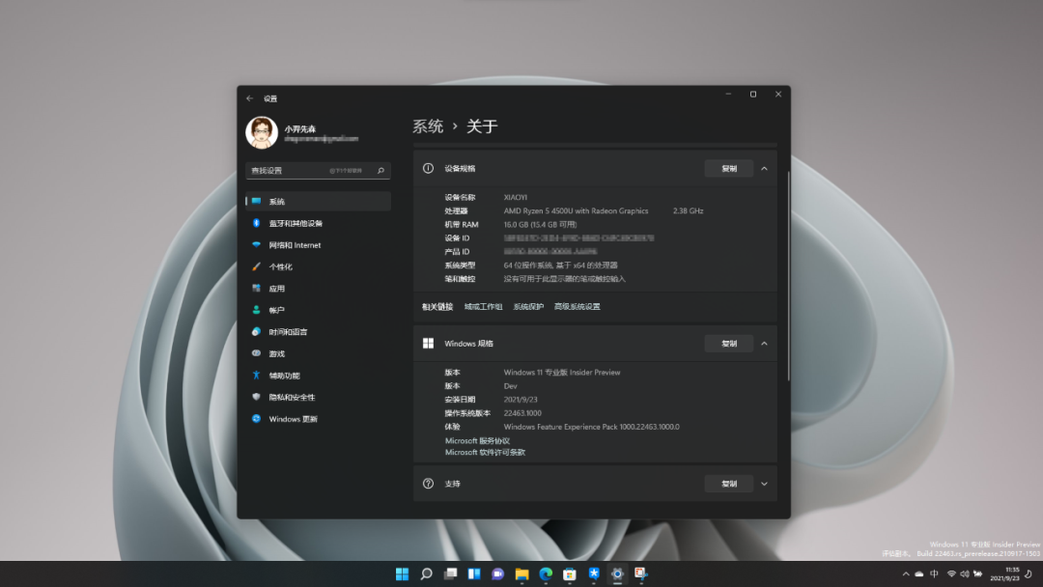Click the device name XIAOYI
This screenshot has height=587, width=1043.
click(516, 198)
